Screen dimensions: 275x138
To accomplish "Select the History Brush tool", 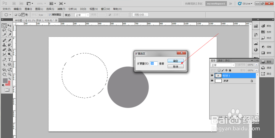I will (9, 45).
